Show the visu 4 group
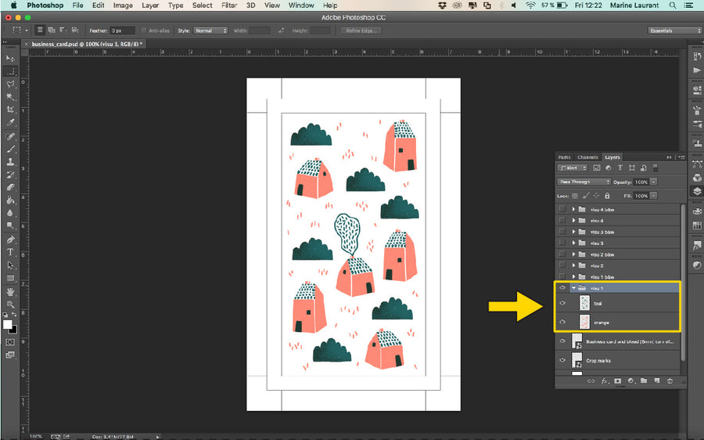The width and height of the screenshot is (704, 440). tap(562, 220)
